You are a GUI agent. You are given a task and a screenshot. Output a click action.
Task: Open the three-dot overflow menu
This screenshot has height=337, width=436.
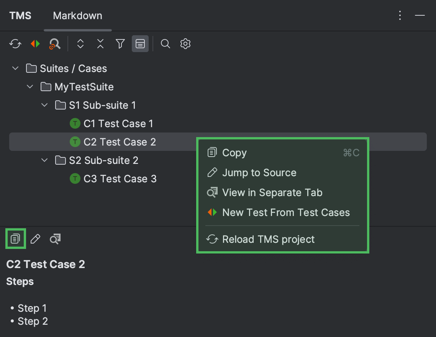pos(400,15)
